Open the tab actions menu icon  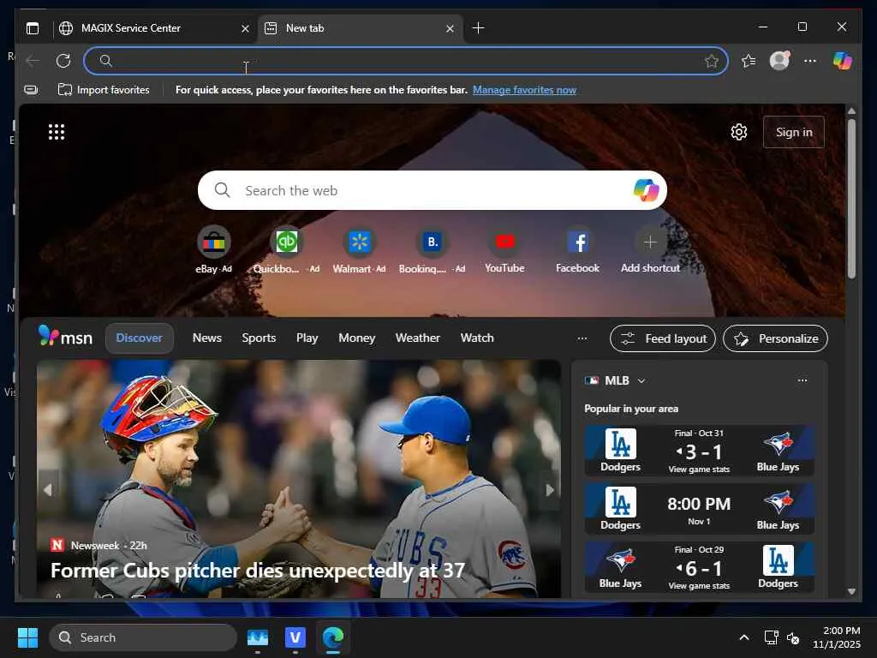tap(33, 28)
